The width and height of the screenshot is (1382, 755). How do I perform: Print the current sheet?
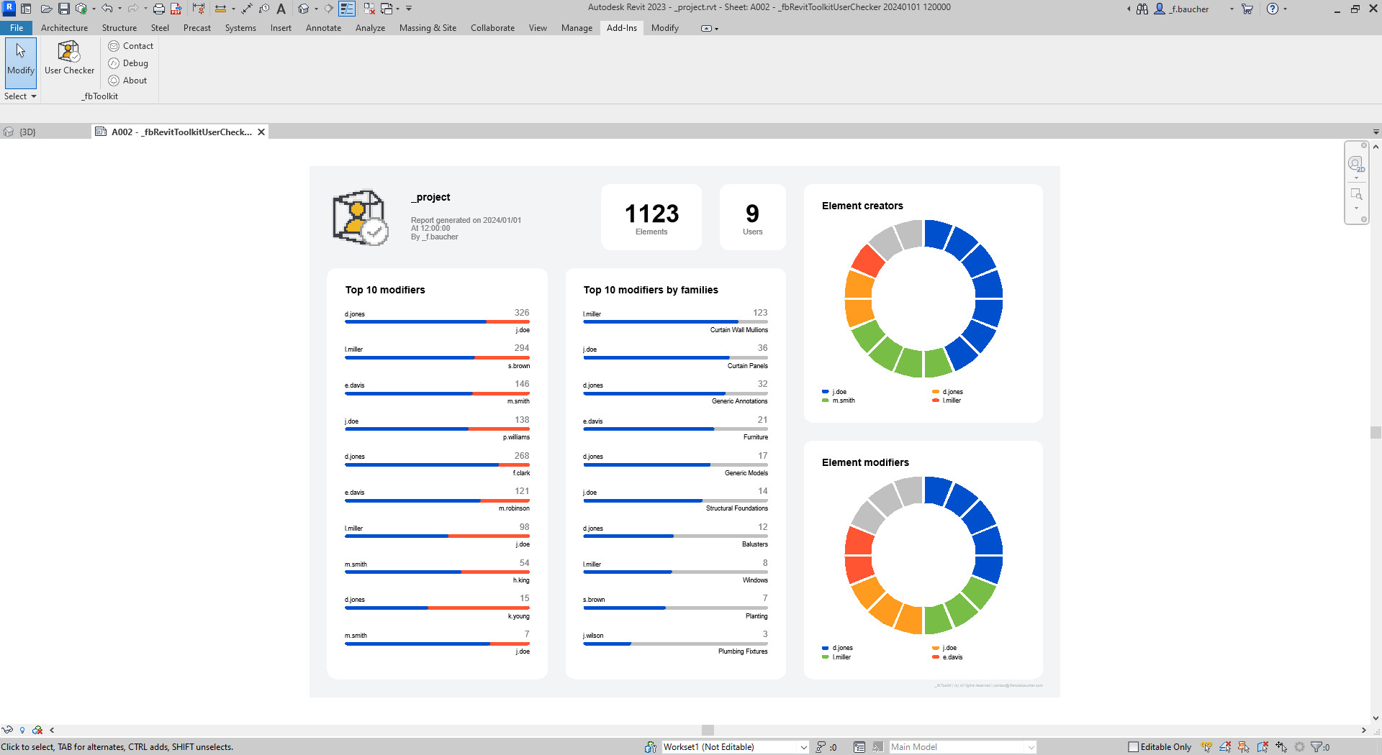(158, 9)
